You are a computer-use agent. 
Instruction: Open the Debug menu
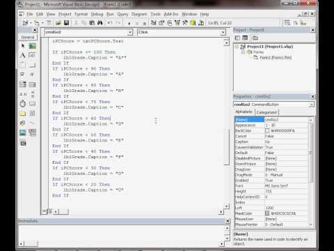click(x=97, y=14)
